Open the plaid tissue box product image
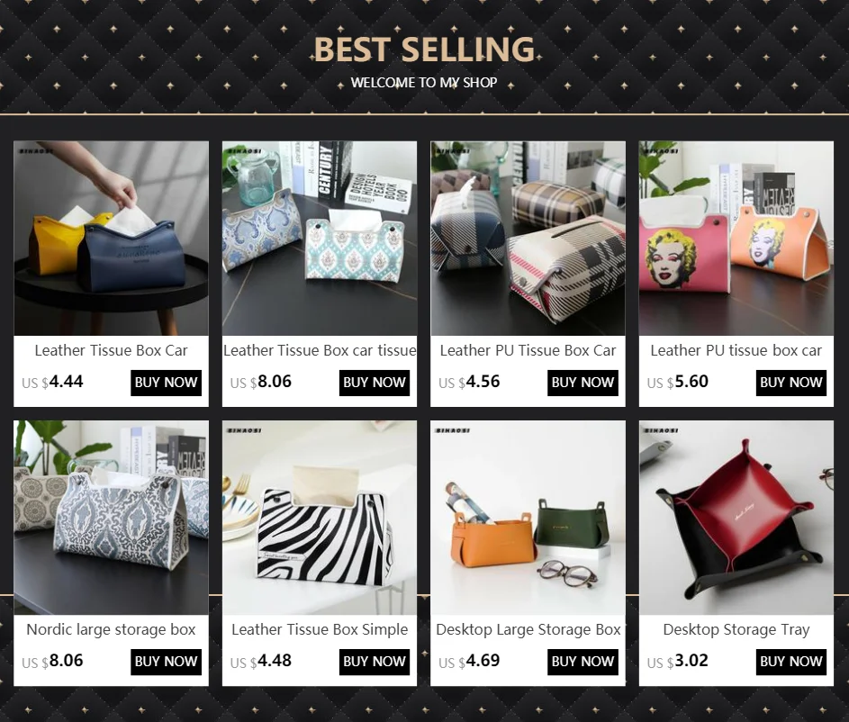The height and width of the screenshot is (722, 849). pos(528,239)
